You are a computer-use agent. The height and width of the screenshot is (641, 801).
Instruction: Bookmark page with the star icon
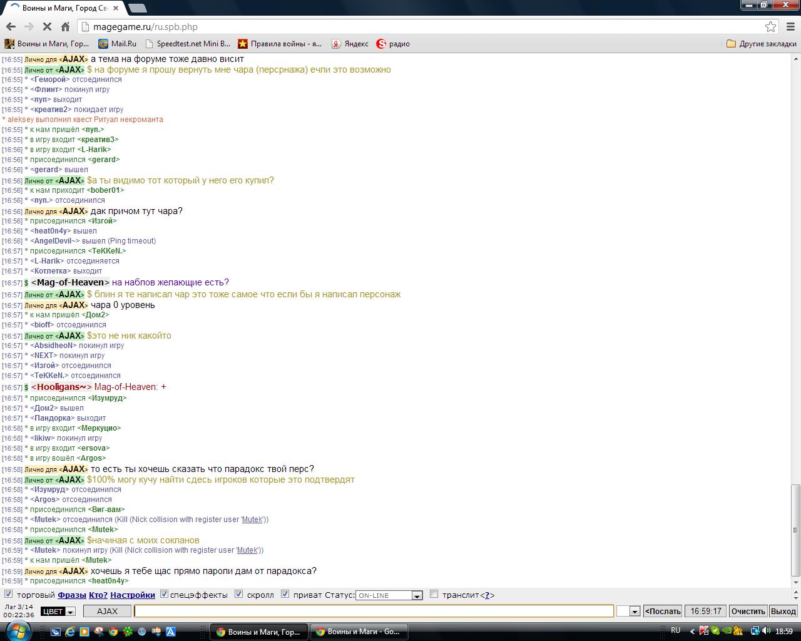pyautogui.click(x=770, y=26)
